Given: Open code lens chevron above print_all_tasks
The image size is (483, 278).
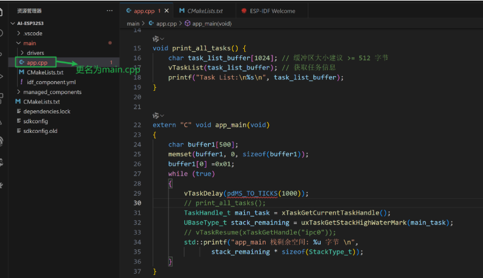Looking at the screenshot, I should [162, 39].
